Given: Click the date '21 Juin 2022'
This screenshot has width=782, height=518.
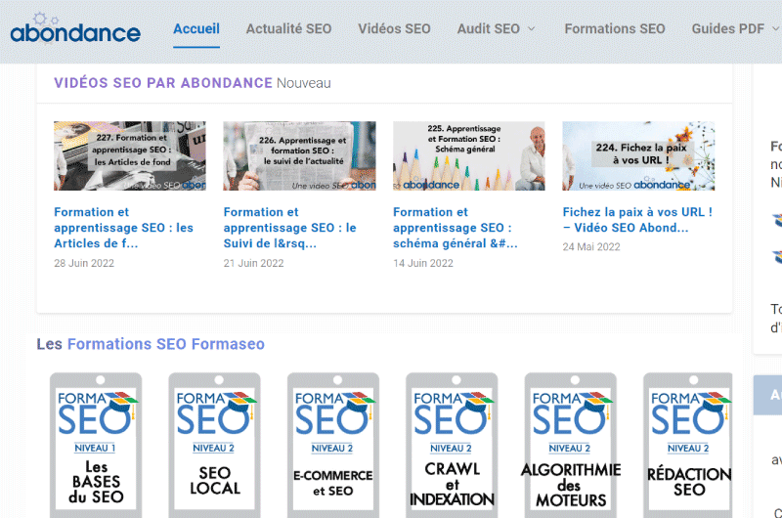Looking at the screenshot, I should tap(253, 263).
